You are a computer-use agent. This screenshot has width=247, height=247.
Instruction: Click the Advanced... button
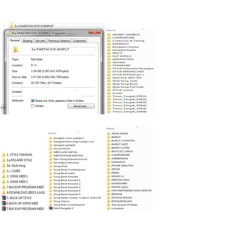pos(81,106)
